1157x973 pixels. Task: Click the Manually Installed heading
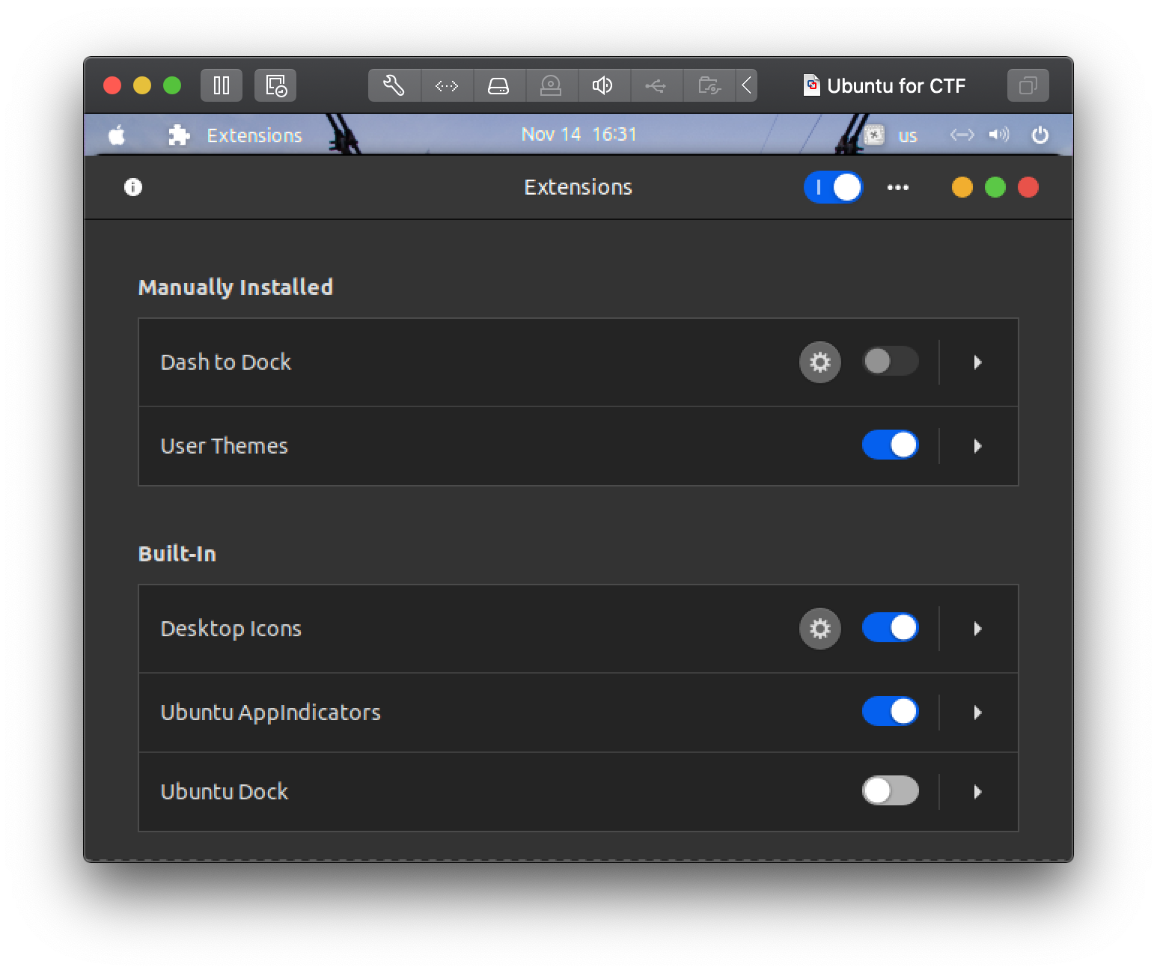tap(236, 287)
